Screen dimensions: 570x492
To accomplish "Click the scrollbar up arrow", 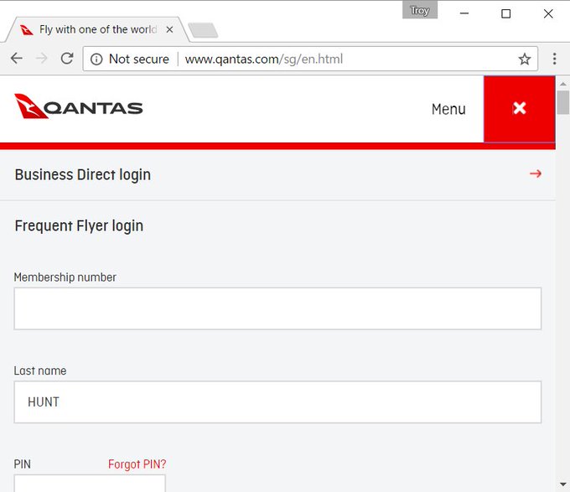I will pos(562,84).
